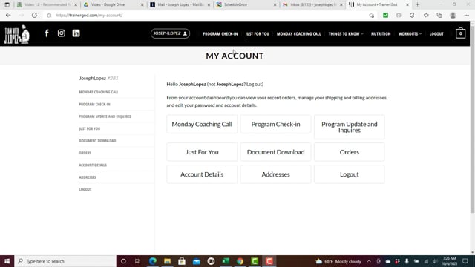Open Excel from the taskbar
Screen dimensions: 475x267
click(x=226, y=261)
